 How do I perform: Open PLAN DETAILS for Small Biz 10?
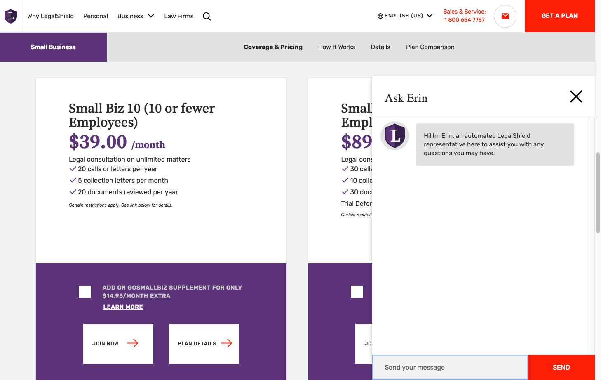pos(204,344)
